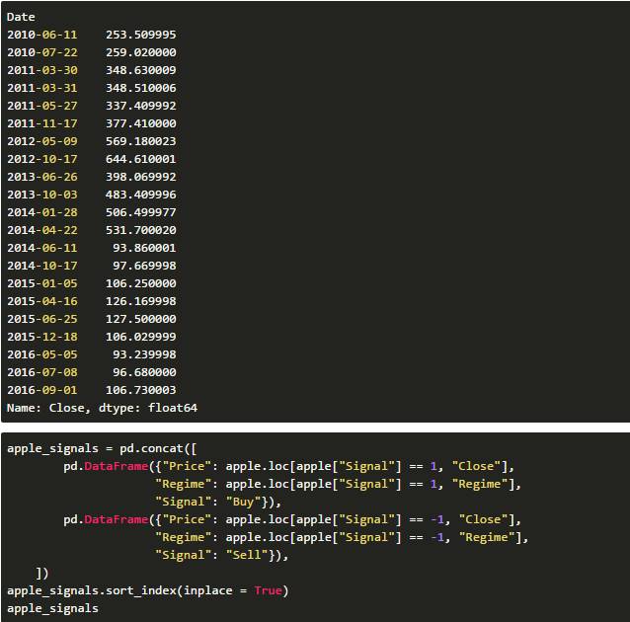This screenshot has height=622, width=630.
Task: Place cursor in "apple_signals = pd.concat([" line
Action: (x=102, y=449)
